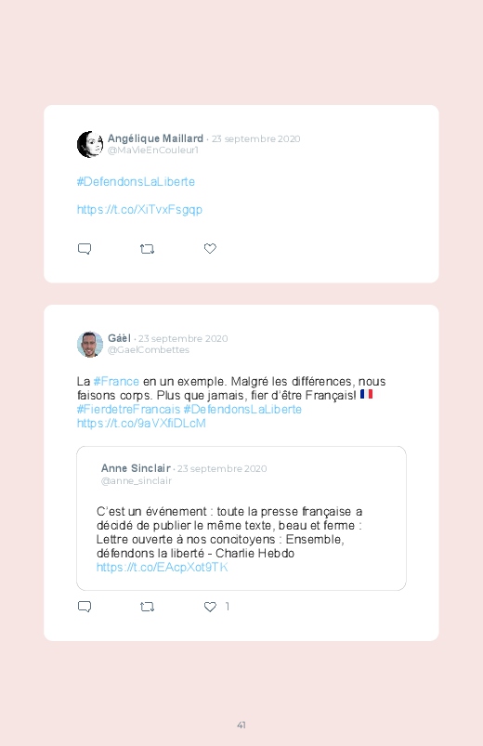
Task: Click the @GaelCombettes handle
Action: 149,350
